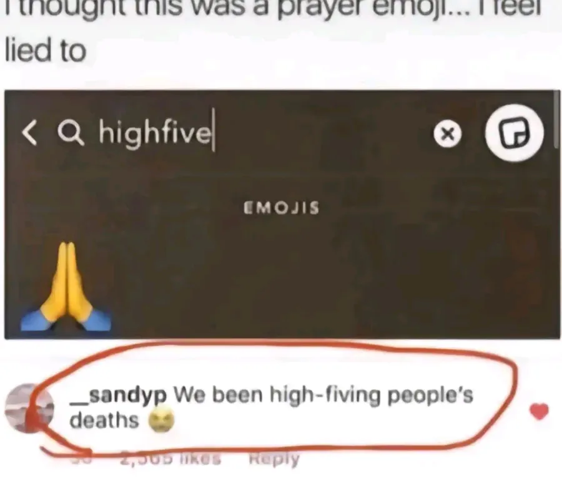Click the scrollbar on the panel's right edge
The height and width of the screenshot is (486, 562).
[556, 118]
